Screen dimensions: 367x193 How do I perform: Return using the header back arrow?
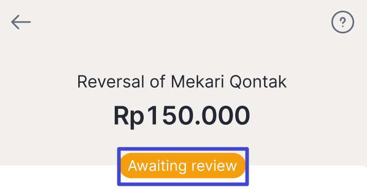pyautogui.click(x=21, y=22)
